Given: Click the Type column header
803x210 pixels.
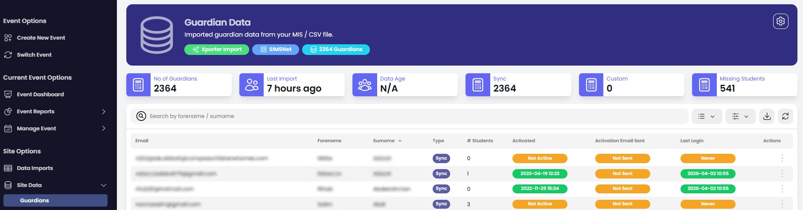Looking at the screenshot, I should 438,141.
